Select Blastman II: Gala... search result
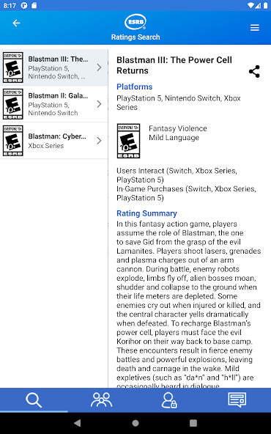The image size is (271, 434). [54, 104]
